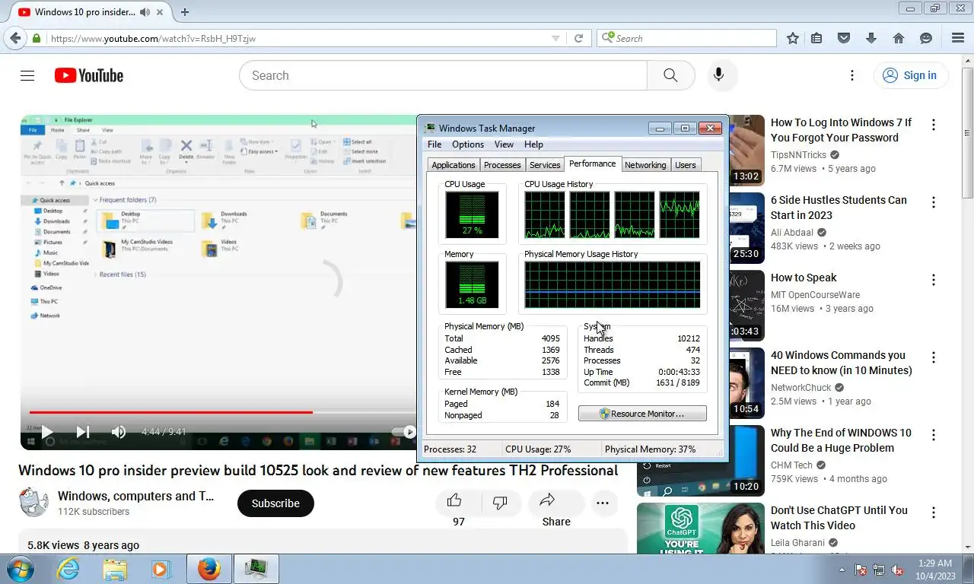Open the 'Windows, computers and T...' channel

point(136,496)
